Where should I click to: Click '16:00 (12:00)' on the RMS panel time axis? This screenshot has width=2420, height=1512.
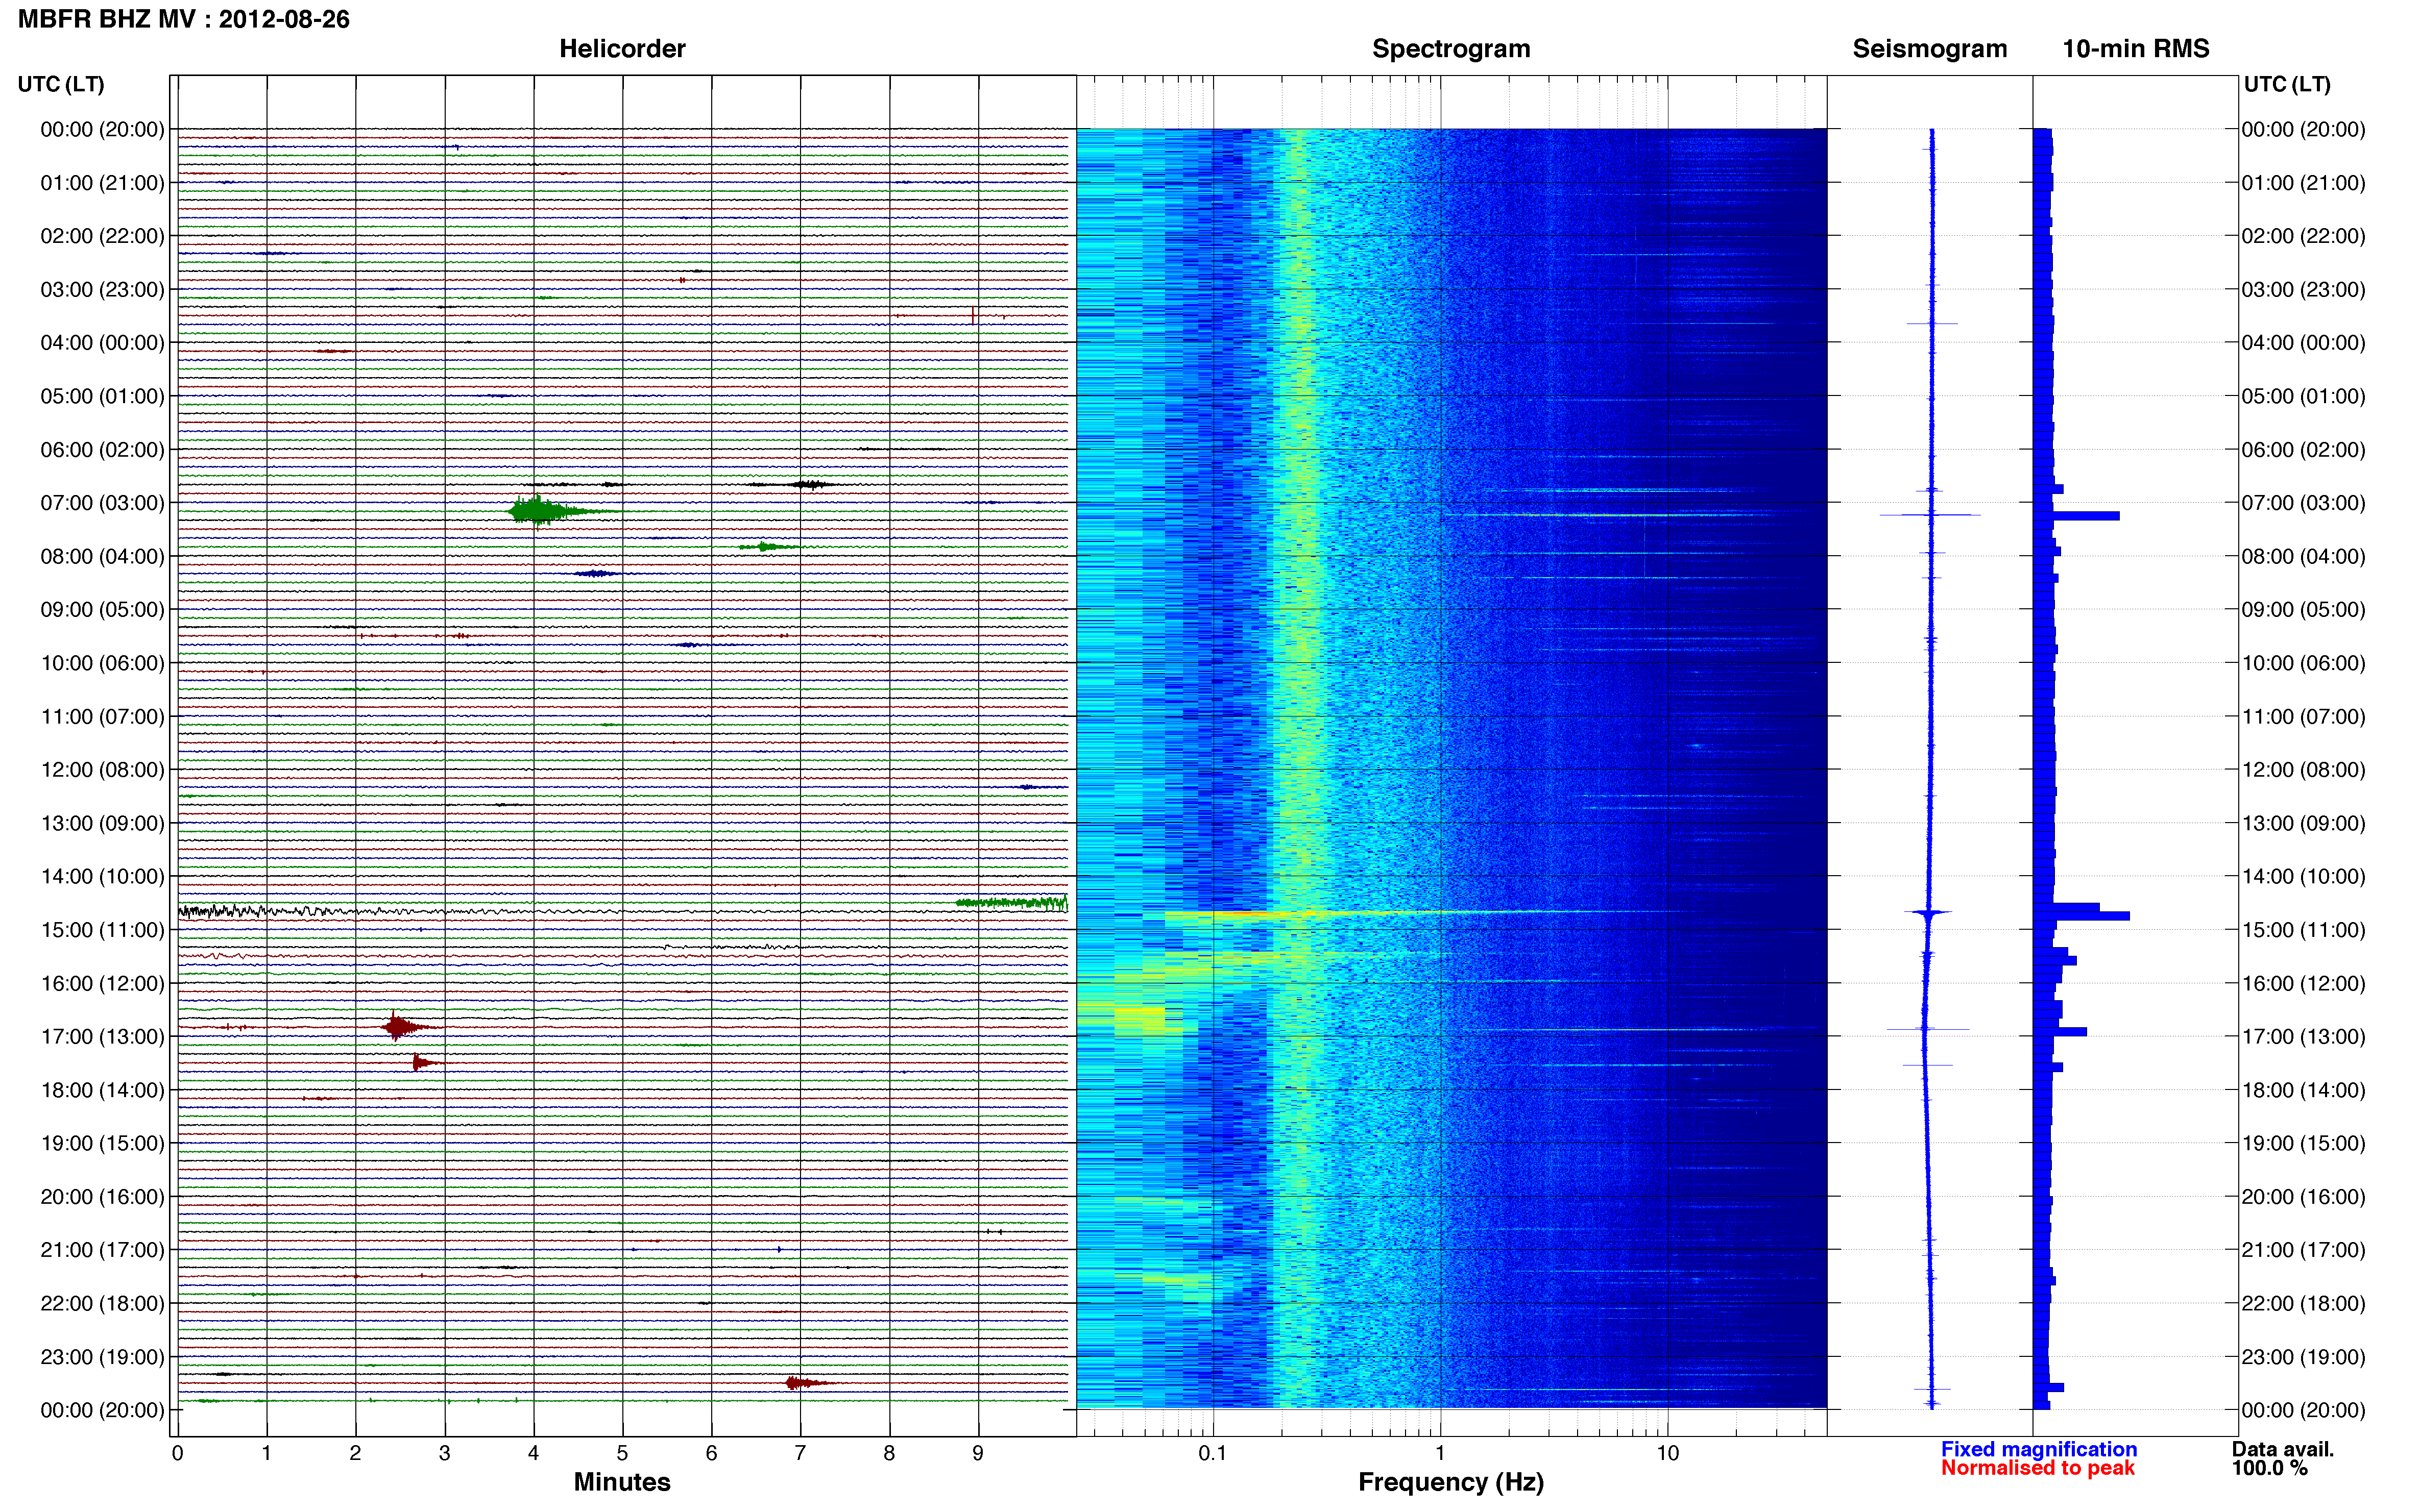2303,983
